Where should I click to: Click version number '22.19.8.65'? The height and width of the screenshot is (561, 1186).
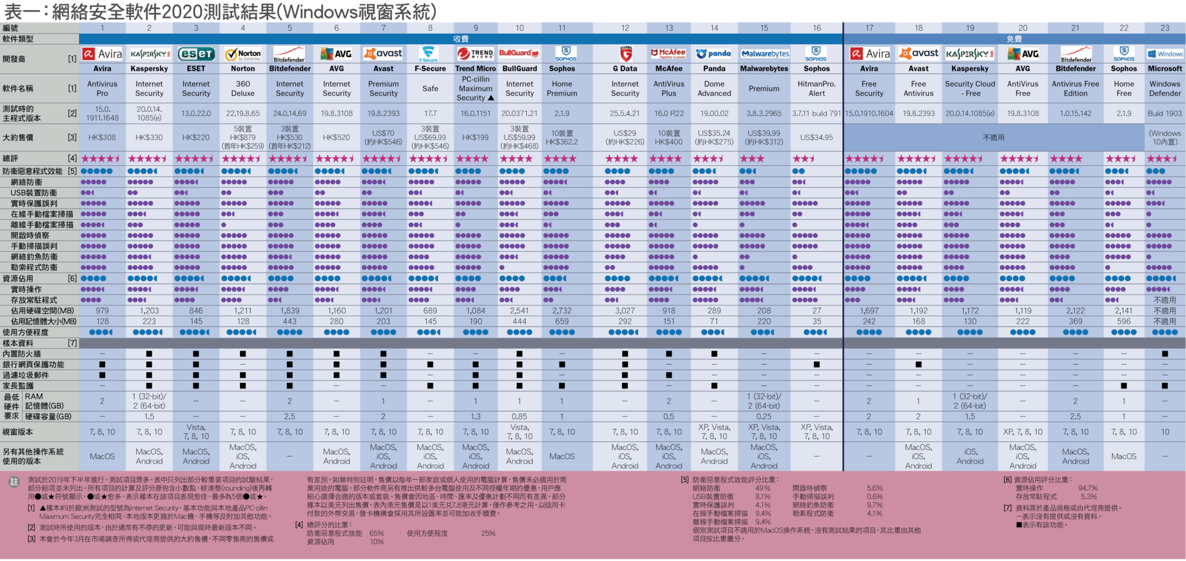243,114
